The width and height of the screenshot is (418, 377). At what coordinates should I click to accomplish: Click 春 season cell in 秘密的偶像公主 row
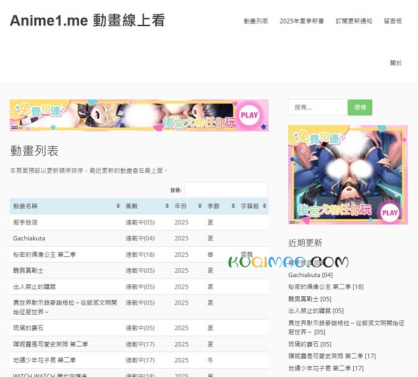click(x=211, y=254)
